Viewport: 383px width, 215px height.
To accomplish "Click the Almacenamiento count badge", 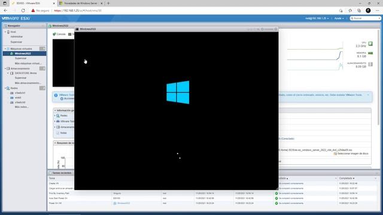I will [x=42, y=69].
